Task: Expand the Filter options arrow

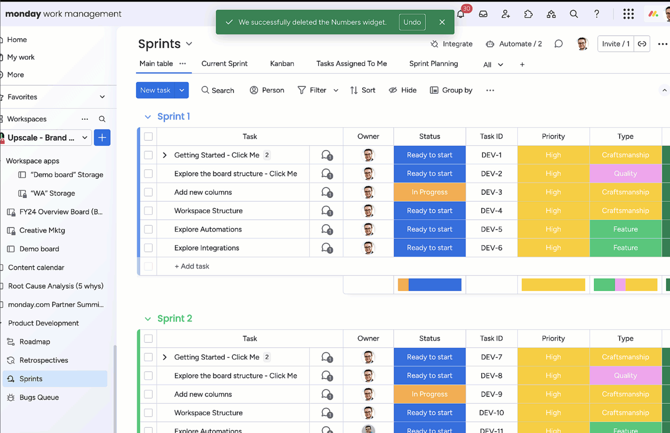Action: pos(336,91)
